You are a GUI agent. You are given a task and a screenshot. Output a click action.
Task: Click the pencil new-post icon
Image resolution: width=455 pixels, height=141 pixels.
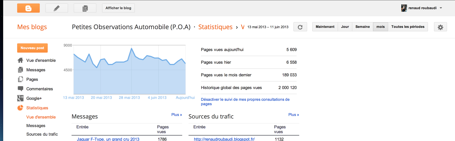tap(57, 8)
